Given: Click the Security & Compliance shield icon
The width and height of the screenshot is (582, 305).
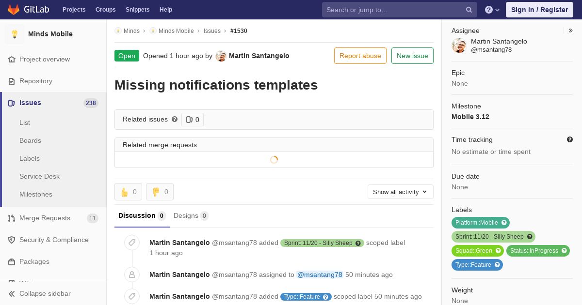Looking at the screenshot, I should click(12, 240).
